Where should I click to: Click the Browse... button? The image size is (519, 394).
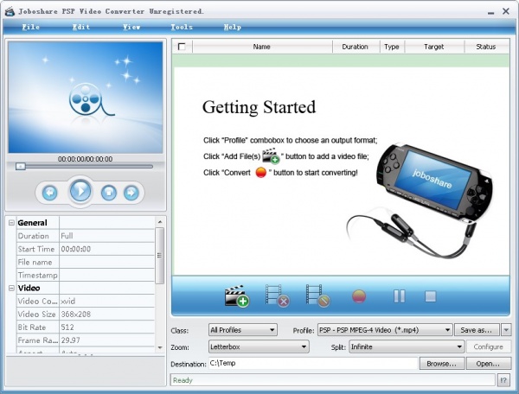[441, 364]
